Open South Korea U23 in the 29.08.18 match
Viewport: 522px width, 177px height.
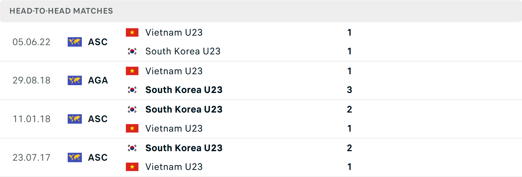tap(184, 90)
